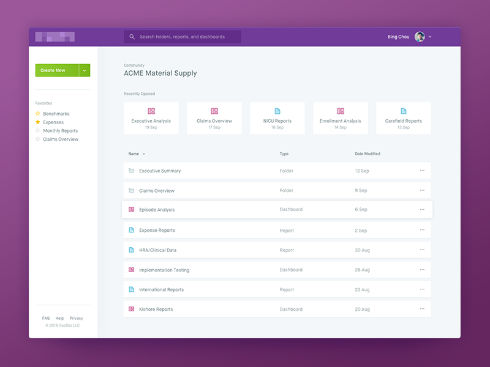The height and width of the screenshot is (367, 490).
Task: Click the Episode Analysis dashboard icon
Action: (131, 209)
